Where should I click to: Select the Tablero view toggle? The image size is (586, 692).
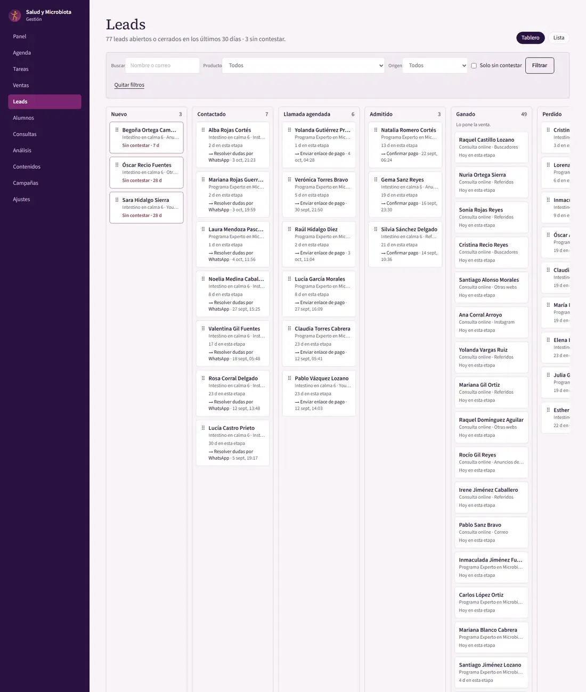pyautogui.click(x=530, y=38)
